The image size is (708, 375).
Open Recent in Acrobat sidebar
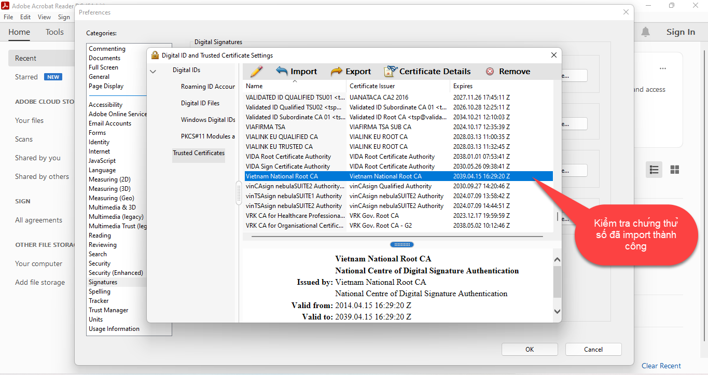(x=41, y=58)
